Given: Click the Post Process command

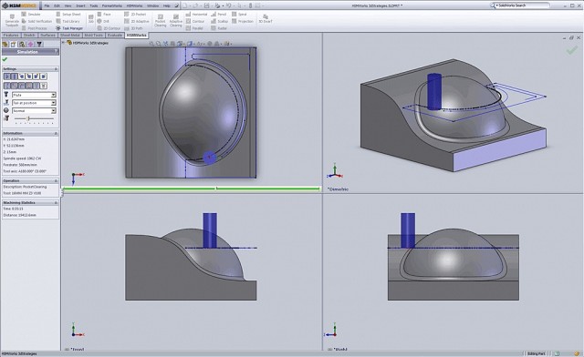Looking at the screenshot, I should pyautogui.click(x=34, y=28).
